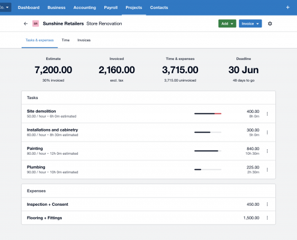
Task: Open more options for Site demolition
Action: pyautogui.click(x=267, y=114)
